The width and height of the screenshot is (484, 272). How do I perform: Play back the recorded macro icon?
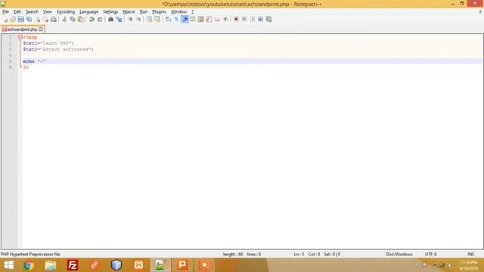point(252,19)
